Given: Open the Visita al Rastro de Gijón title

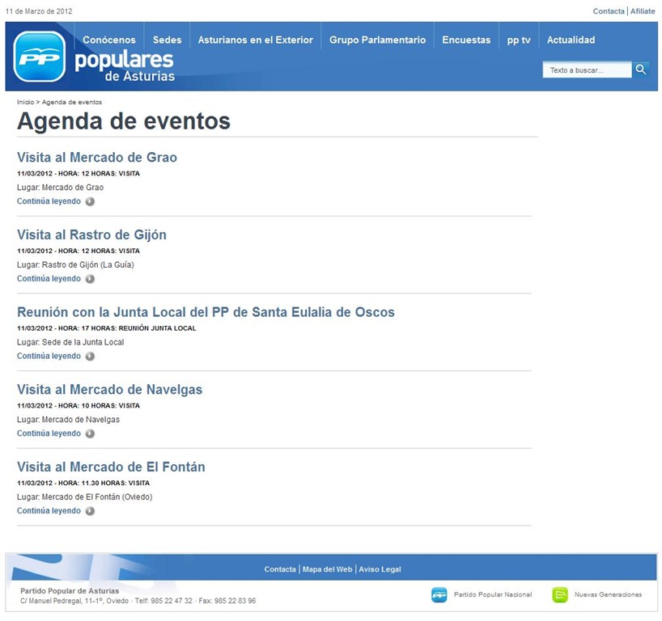Looking at the screenshot, I should (91, 235).
